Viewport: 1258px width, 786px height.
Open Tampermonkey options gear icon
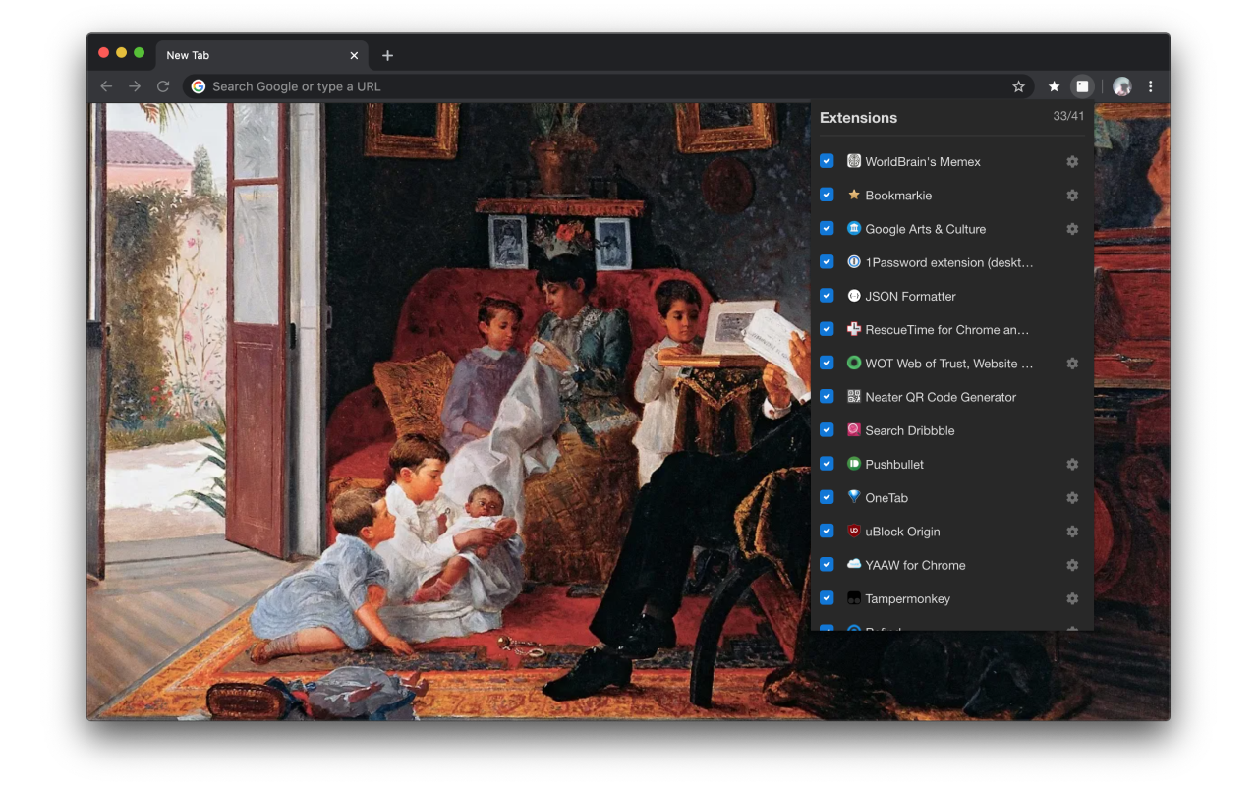tap(1072, 598)
